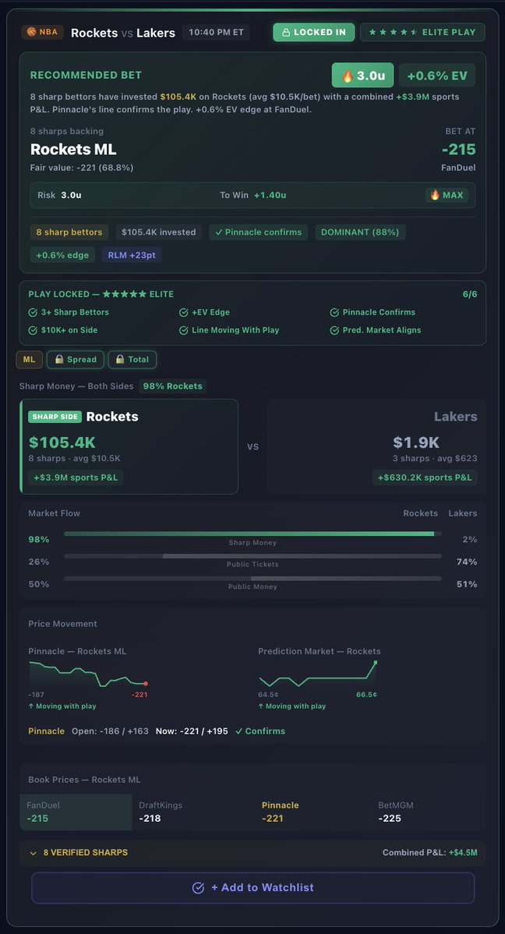Toggle the 3+ Sharp Bettors check

[x=33, y=312]
